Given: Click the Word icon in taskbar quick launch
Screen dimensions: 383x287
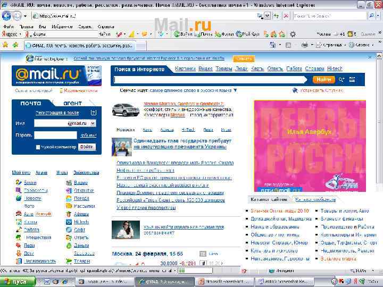Looking at the screenshot, I should 47,282.
